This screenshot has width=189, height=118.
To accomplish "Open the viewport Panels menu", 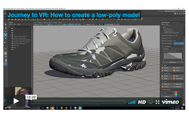I will [60, 23].
